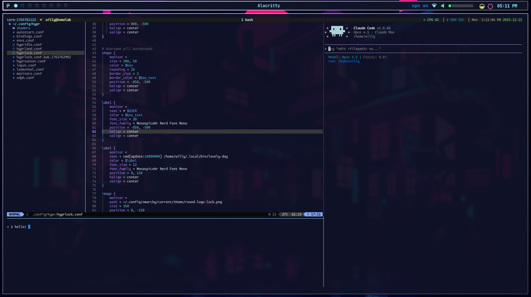Select the '1 bash' tmux window tab

coord(247,20)
